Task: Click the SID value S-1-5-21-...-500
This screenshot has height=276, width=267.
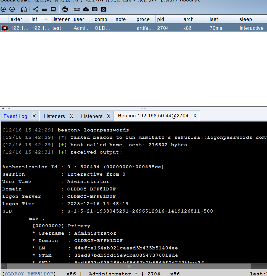Action: click(x=140, y=211)
